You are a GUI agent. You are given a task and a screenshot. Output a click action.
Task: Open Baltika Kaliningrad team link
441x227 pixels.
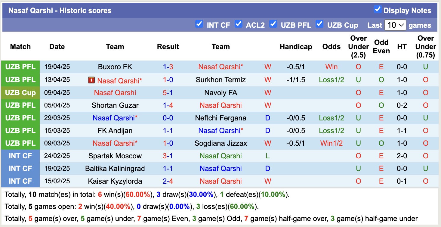click(115, 169)
